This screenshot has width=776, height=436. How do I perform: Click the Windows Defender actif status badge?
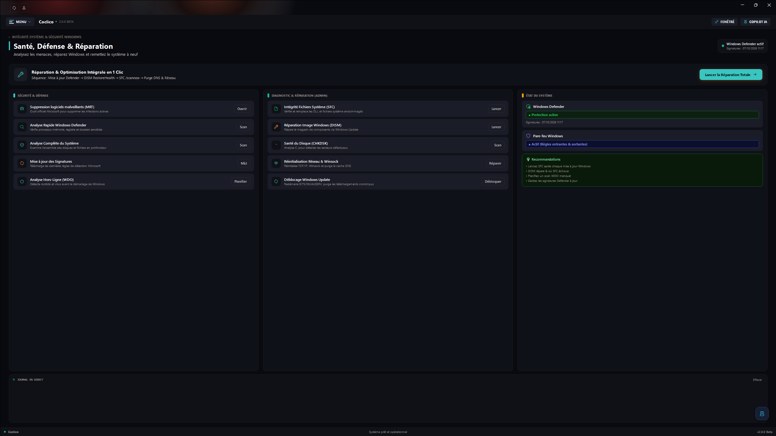coord(742,46)
